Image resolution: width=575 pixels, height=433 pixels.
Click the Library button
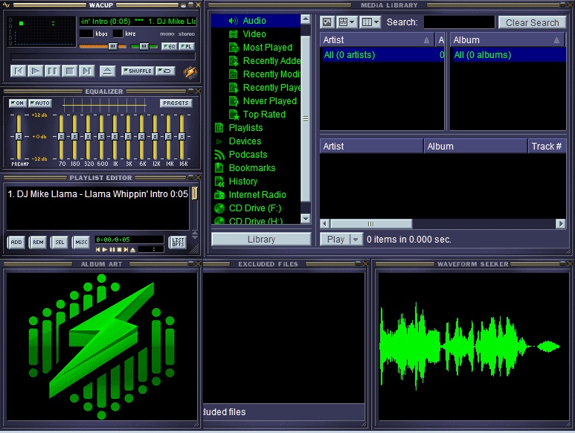pos(261,240)
